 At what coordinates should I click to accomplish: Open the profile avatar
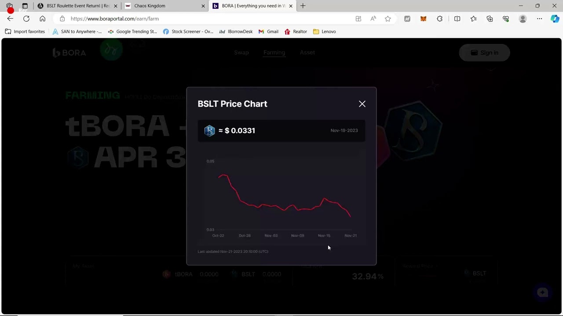pyautogui.click(x=523, y=18)
